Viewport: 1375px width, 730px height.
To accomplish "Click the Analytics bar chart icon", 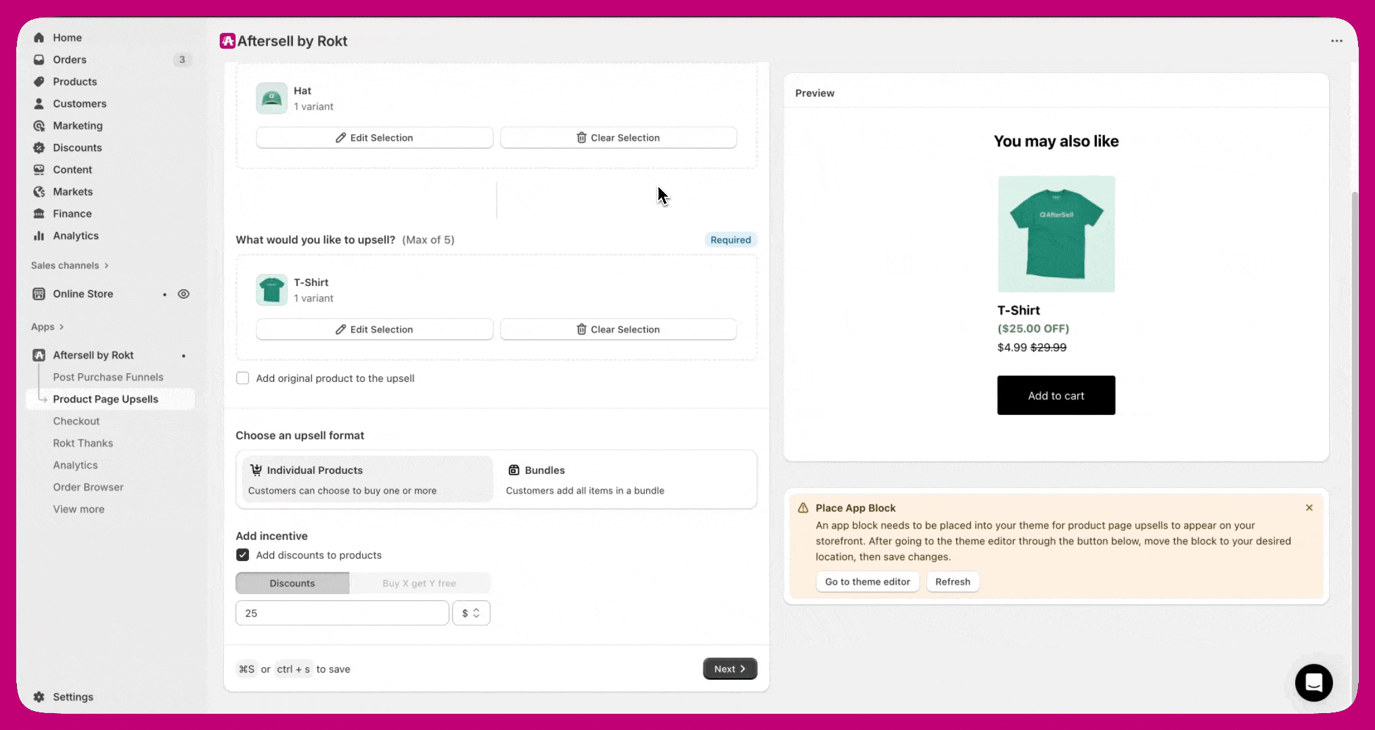I will [39, 236].
